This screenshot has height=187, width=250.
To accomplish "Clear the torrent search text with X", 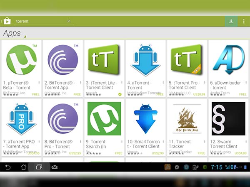I will tap(69, 21).
